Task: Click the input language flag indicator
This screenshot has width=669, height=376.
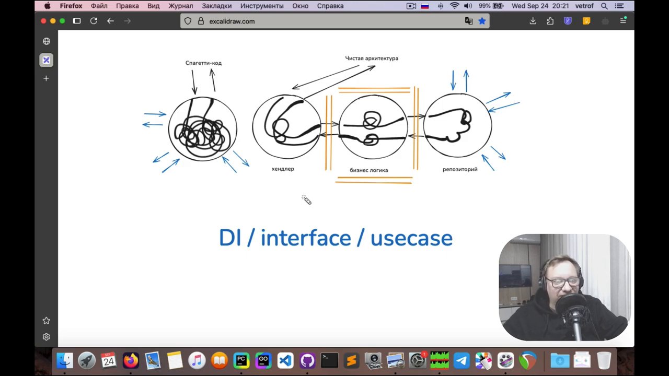Action: [425, 6]
